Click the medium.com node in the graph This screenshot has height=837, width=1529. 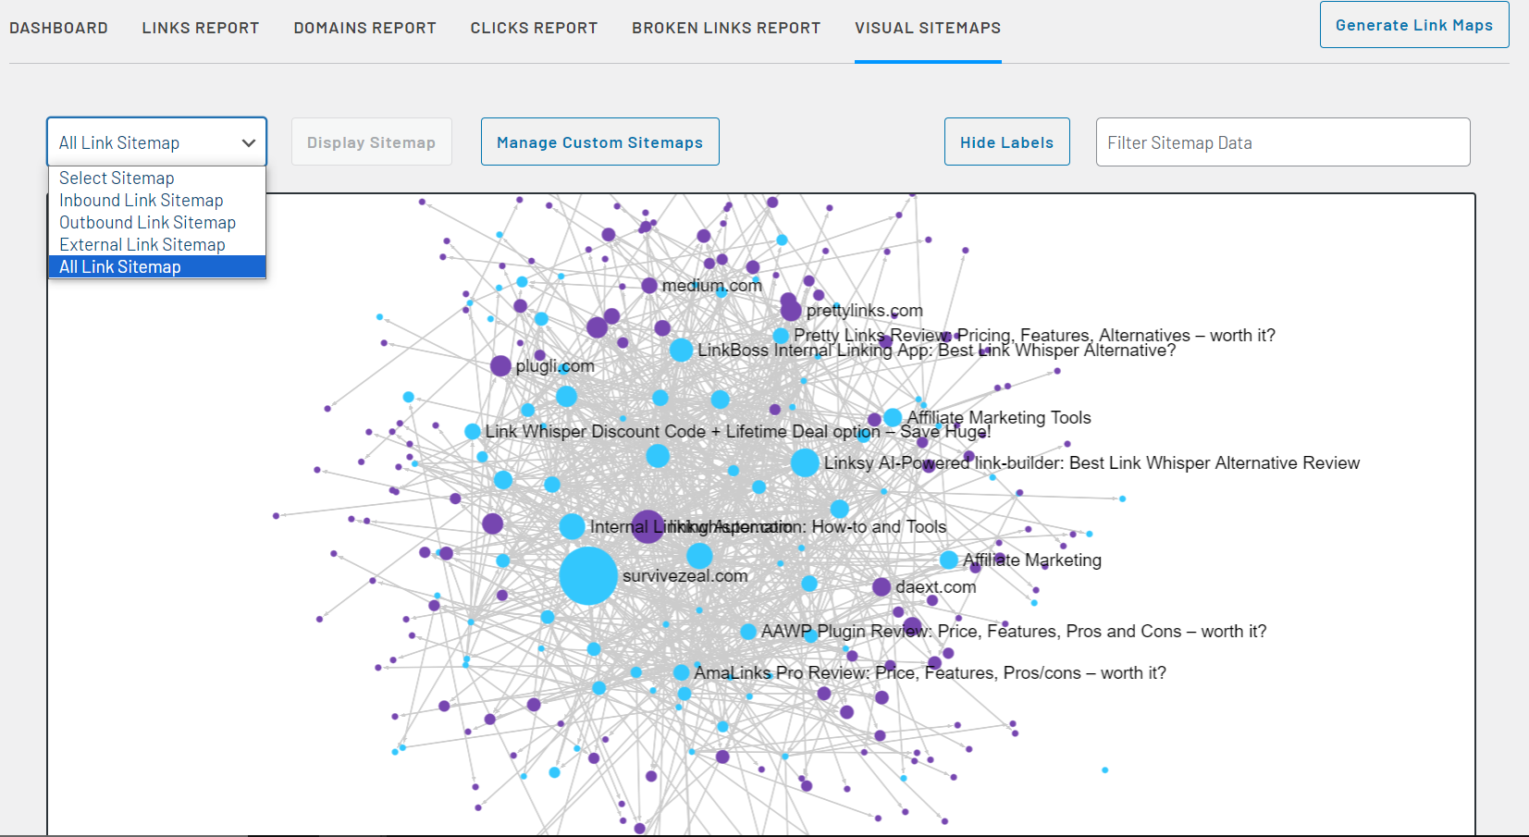(647, 285)
